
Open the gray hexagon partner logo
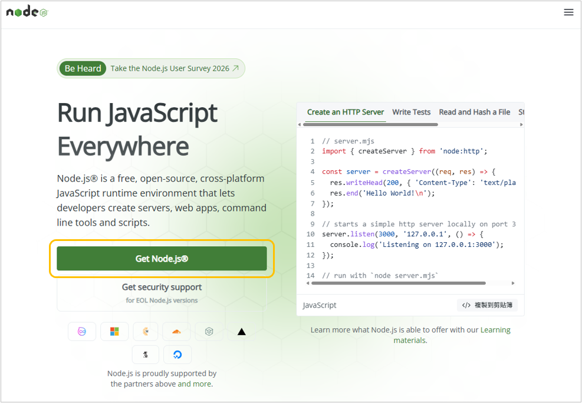[x=209, y=332]
